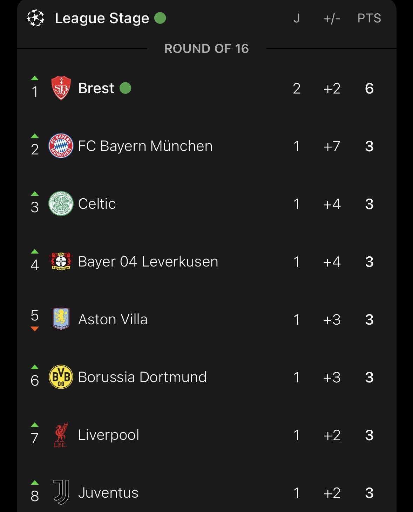Click green live indicator next to League Stage
The image size is (413, 512).
click(x=160, y=18)
